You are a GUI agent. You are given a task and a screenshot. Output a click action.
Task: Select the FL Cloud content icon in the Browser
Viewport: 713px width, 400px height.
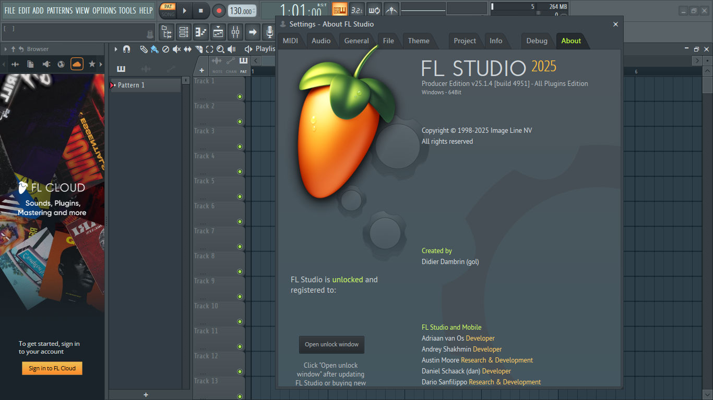click(77, 64)
